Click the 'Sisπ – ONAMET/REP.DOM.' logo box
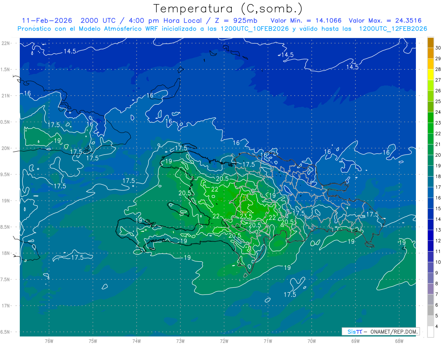Viewport: 448px width, 346px height. [x=381, y=331]
